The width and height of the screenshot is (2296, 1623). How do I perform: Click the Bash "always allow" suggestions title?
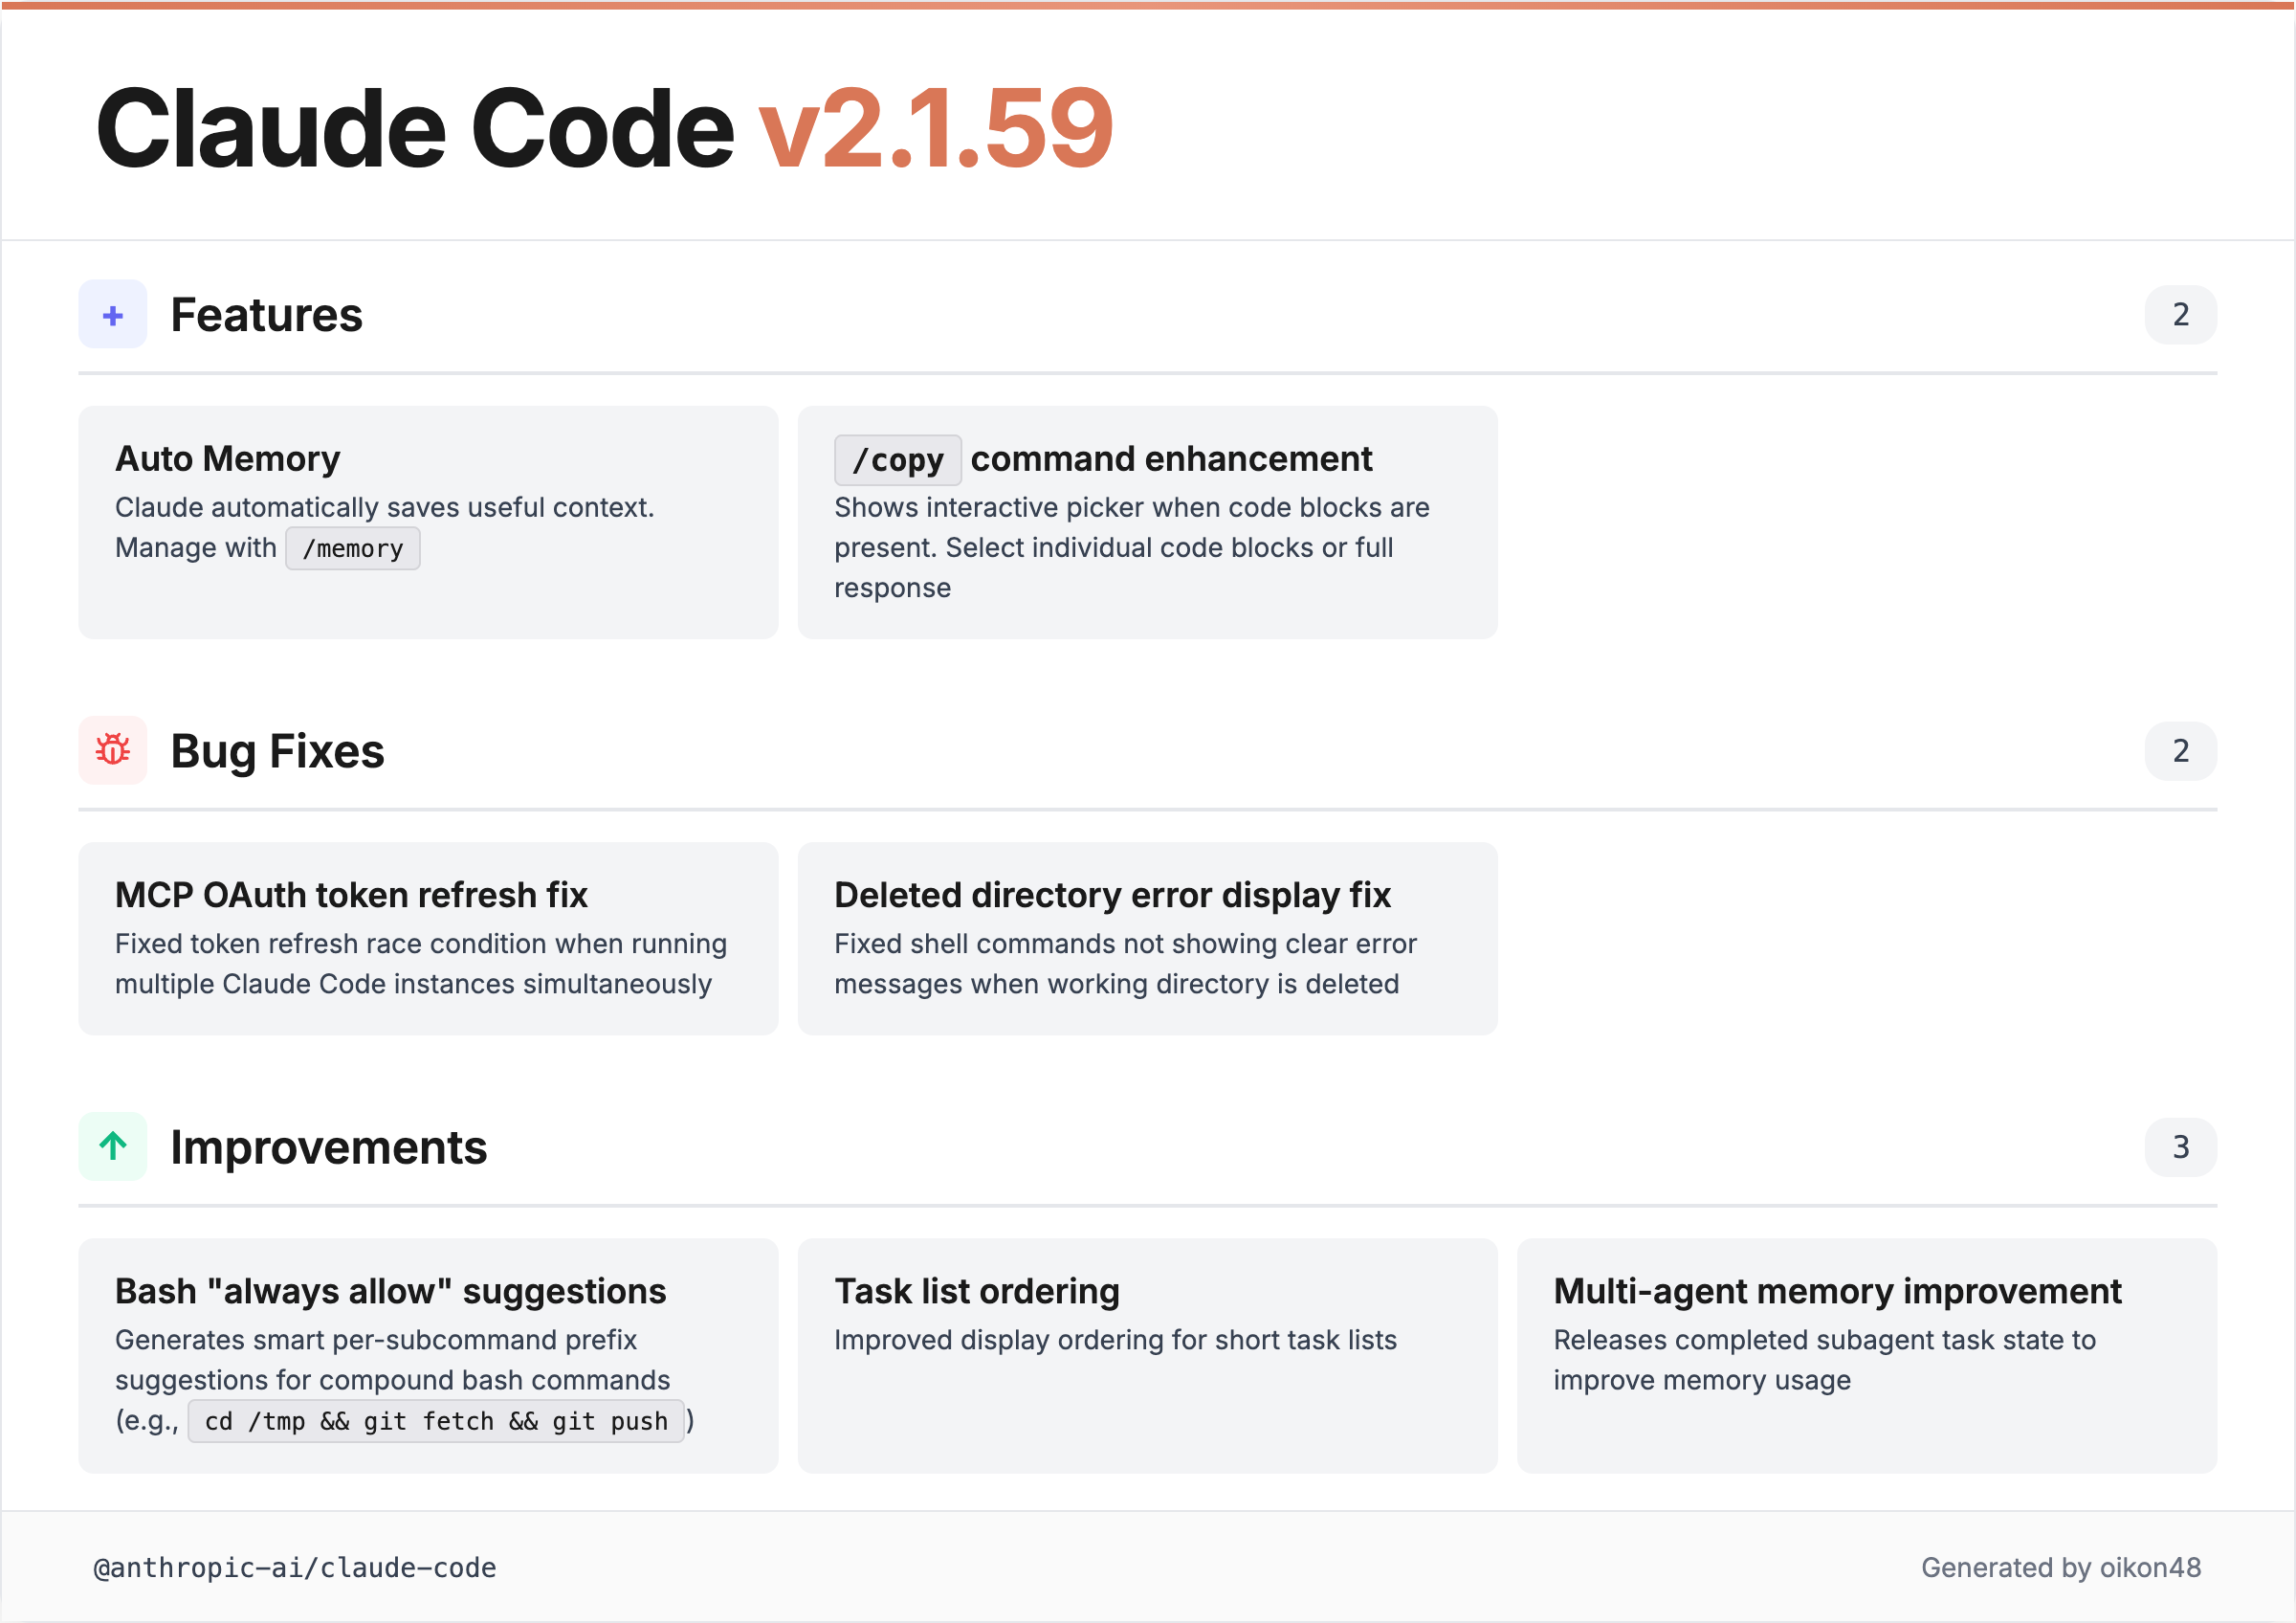[x=390, y=1291]
